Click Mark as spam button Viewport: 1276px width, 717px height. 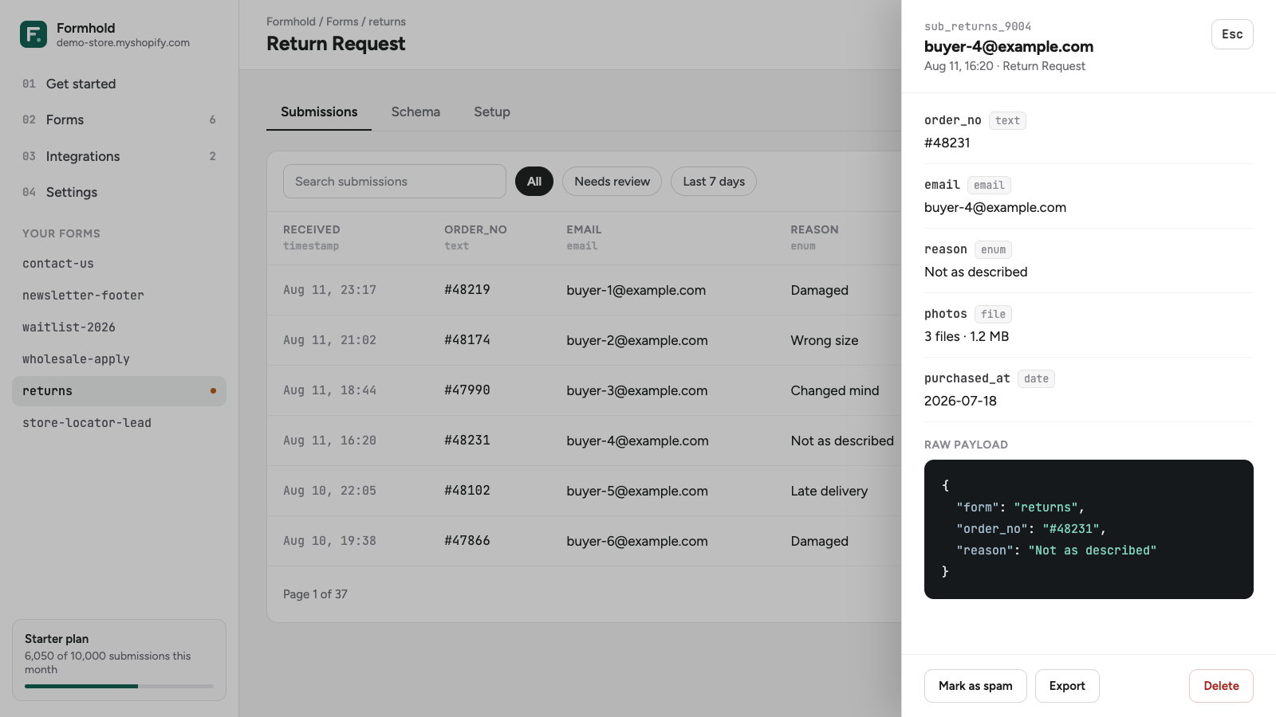(975, 686)
